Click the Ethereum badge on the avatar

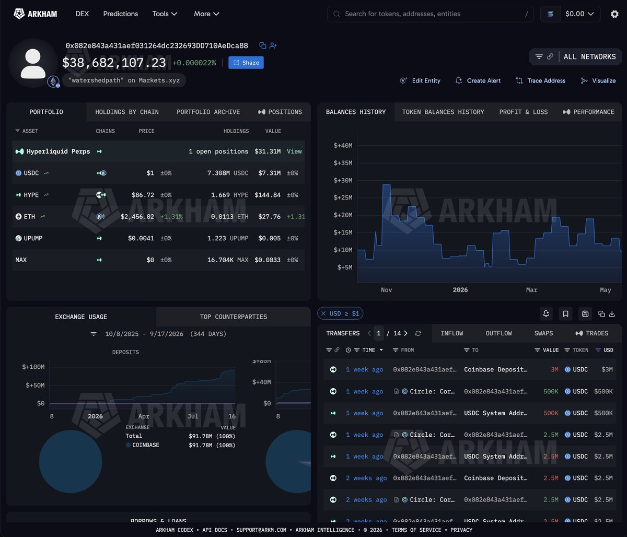[53, 81]
